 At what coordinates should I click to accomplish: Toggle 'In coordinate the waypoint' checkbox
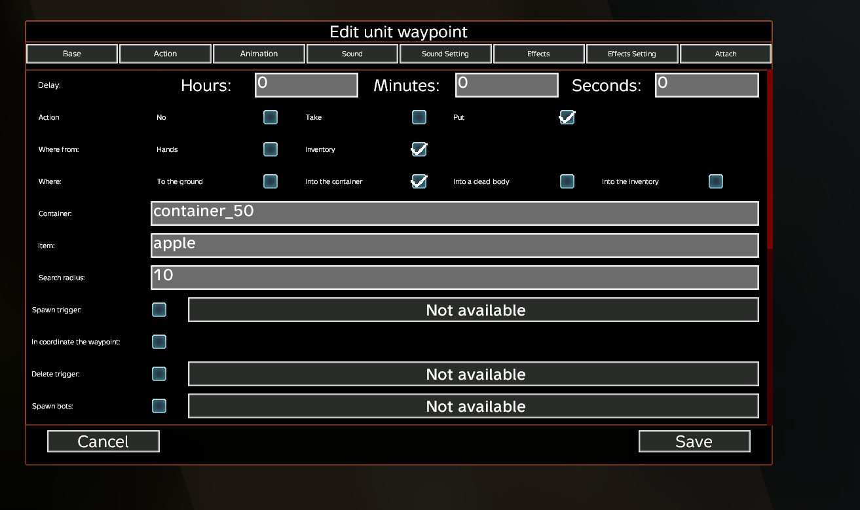click(x=159, y=342)
